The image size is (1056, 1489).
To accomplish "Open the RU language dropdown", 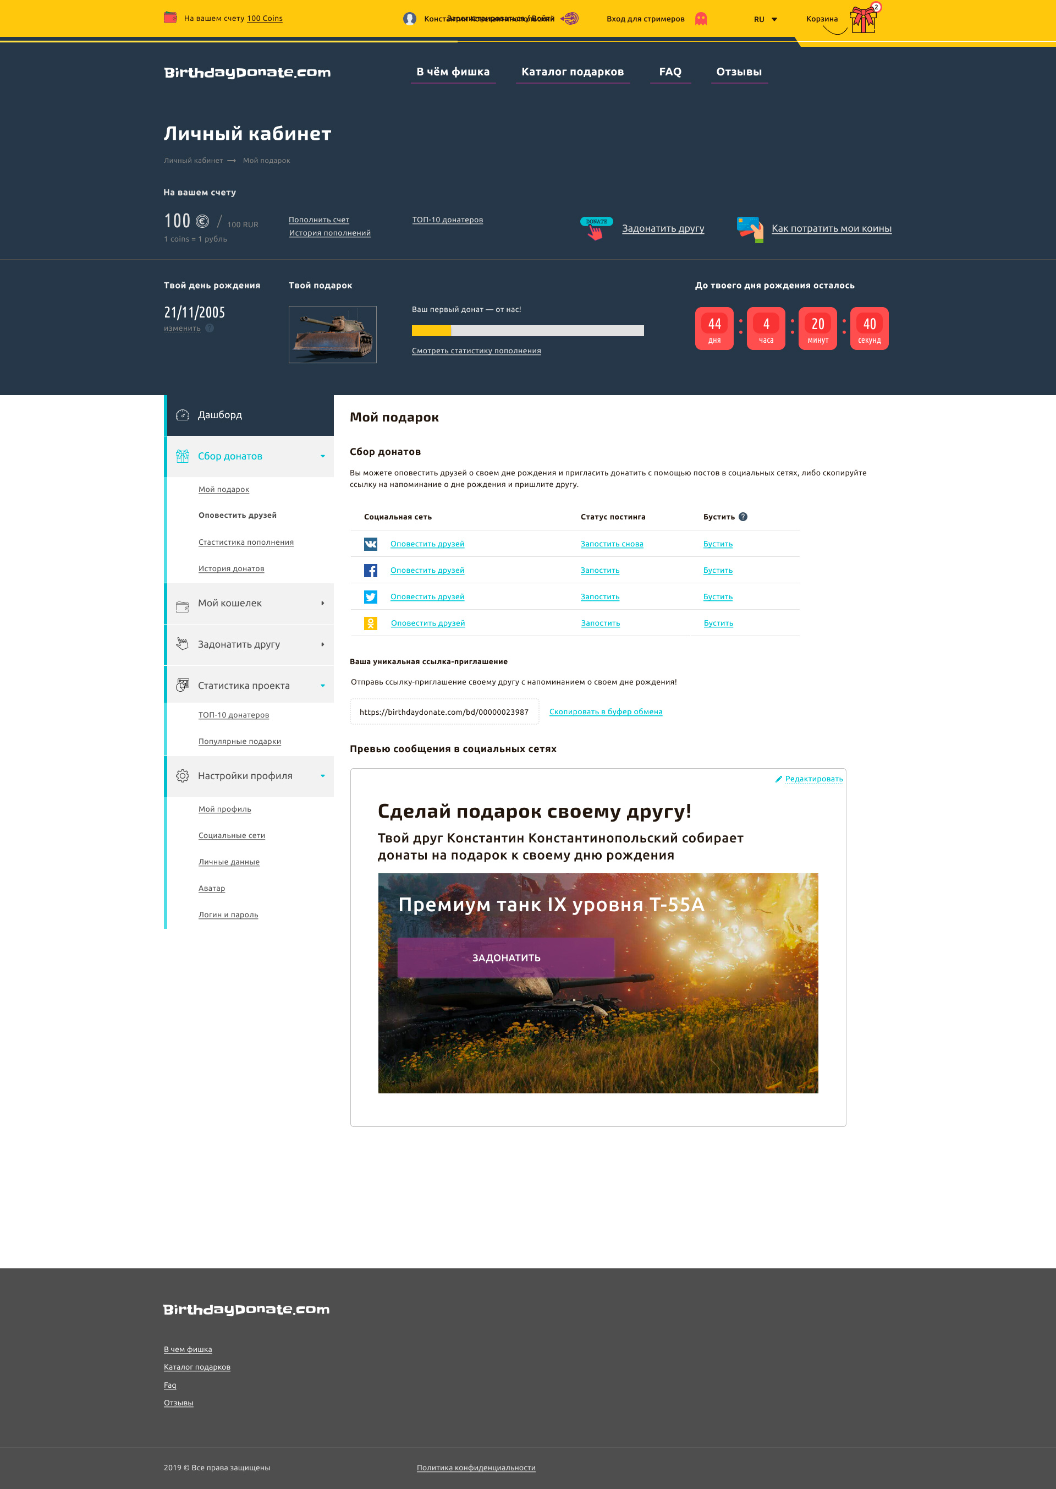I will [x=766, y=19].
